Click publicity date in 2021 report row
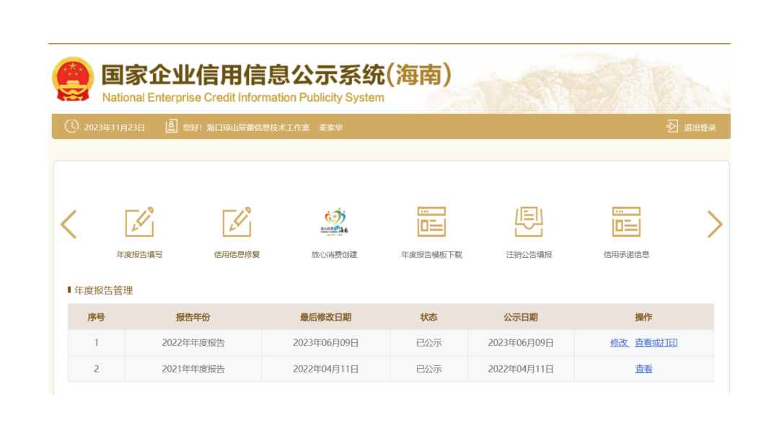The image size is (779, 438). pyautogui.click(x=521, y=369)
